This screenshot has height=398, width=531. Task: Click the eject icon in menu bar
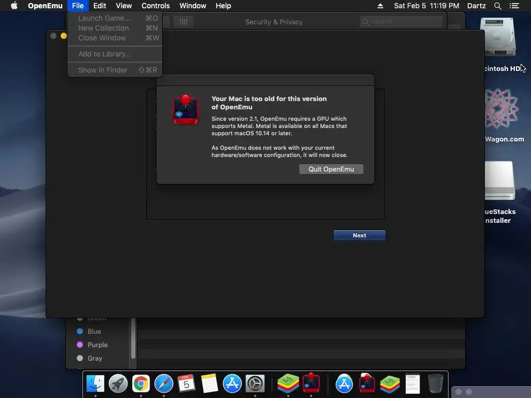point(380,6)
